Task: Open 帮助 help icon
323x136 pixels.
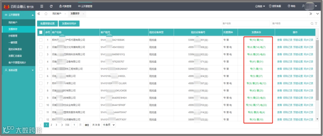Action: pyautogui.click(x=291, y=6)
